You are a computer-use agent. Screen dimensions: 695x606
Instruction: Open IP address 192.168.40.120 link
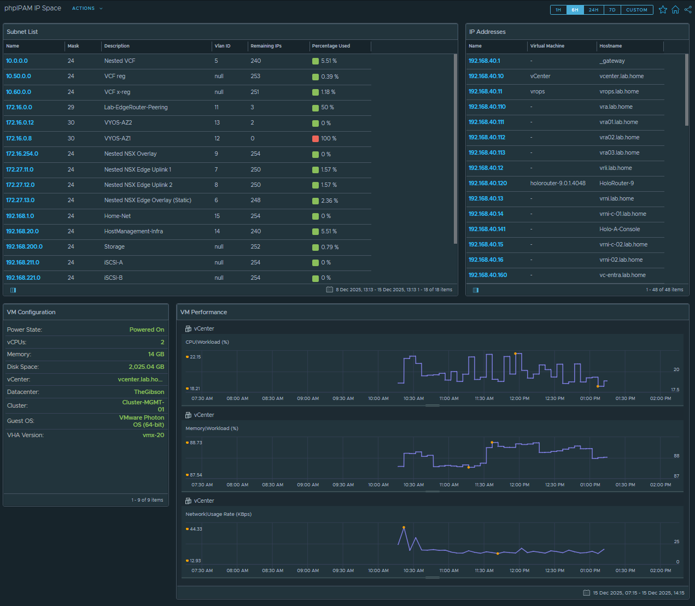[487, 183]
